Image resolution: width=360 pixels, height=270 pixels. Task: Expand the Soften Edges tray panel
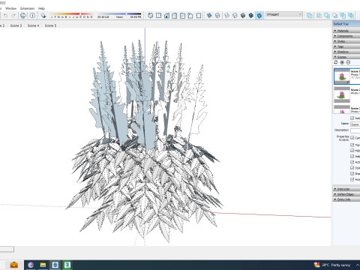pos(346,194)
